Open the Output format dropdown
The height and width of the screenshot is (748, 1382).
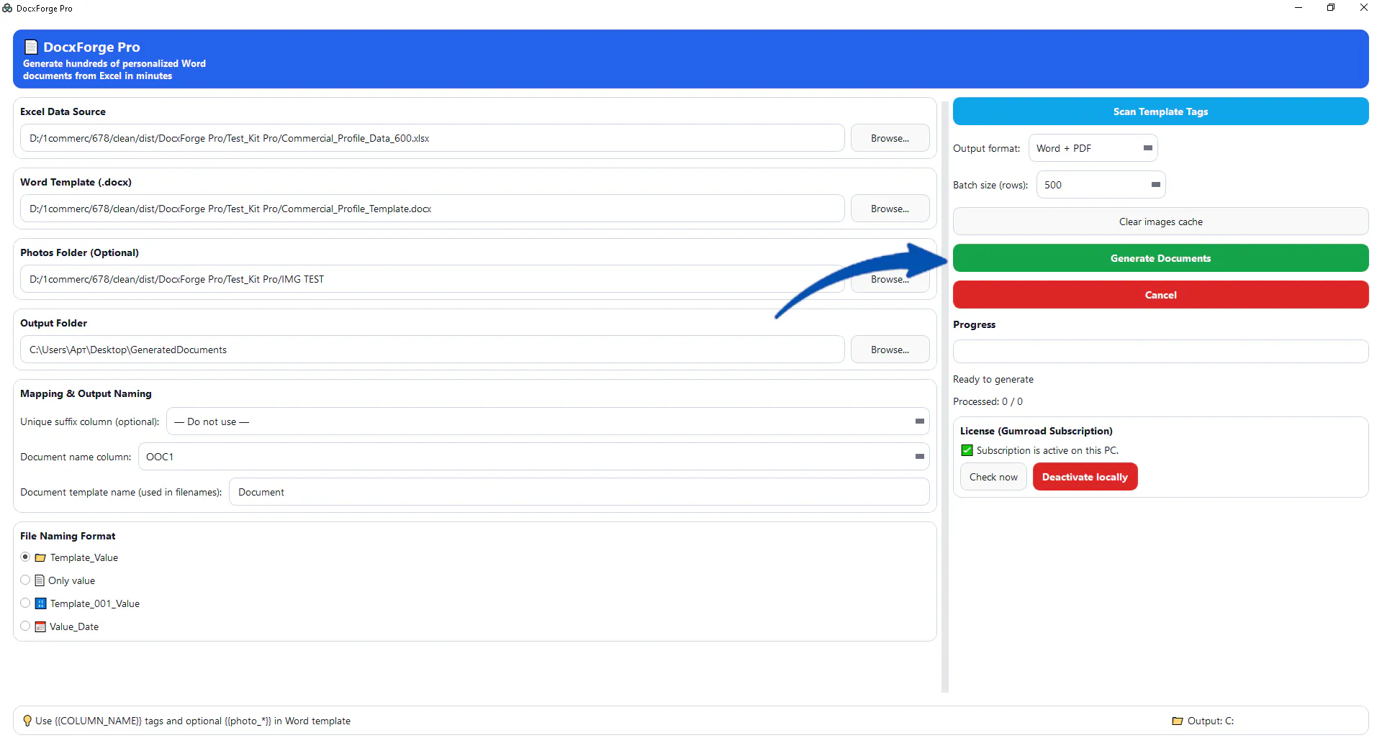pyautogui.click(x=1093, y=148)
